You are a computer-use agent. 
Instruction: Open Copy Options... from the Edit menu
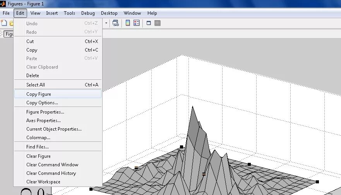pyautogui.click(x=58, y=103)
